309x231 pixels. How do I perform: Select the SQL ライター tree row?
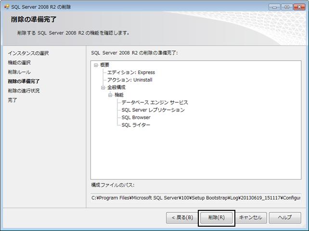136,125
